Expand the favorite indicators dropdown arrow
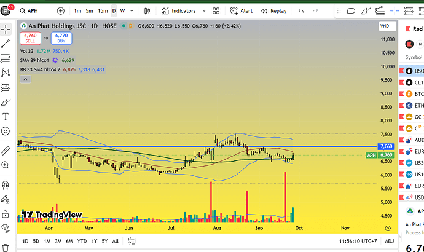 click(x=204, y=11)
